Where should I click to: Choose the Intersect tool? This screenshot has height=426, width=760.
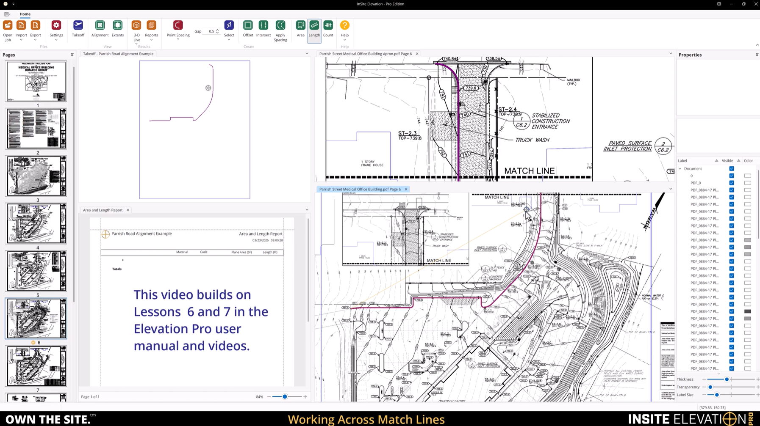pos(263,25)
